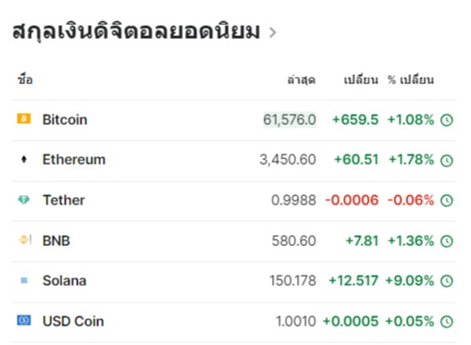The image size is (471, 345).
Task: Click the BNB yellow logo icon
Action: [25, 240]
